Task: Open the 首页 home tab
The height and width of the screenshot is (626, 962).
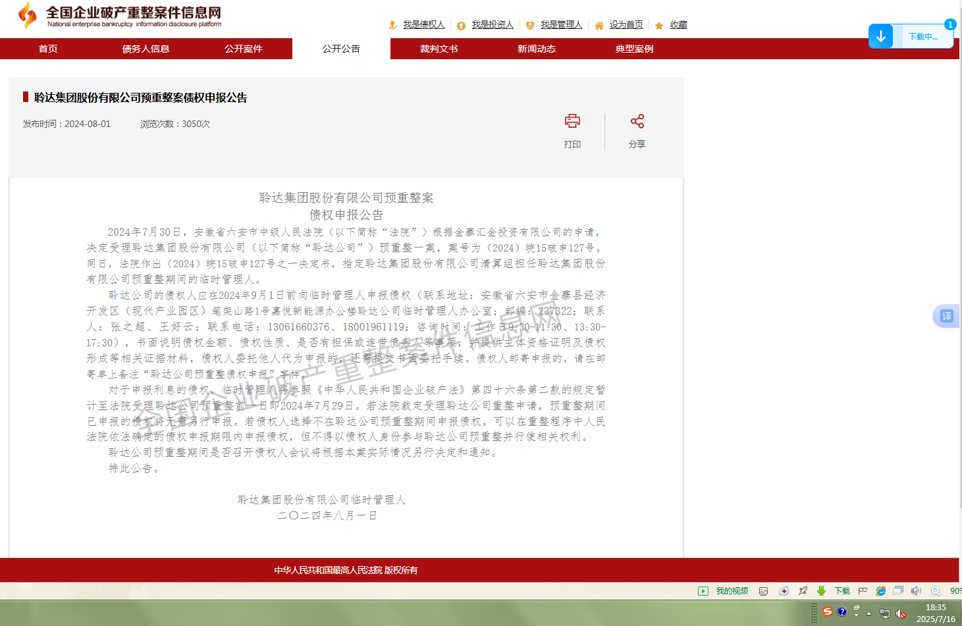Action: click(x=48, y=49)
